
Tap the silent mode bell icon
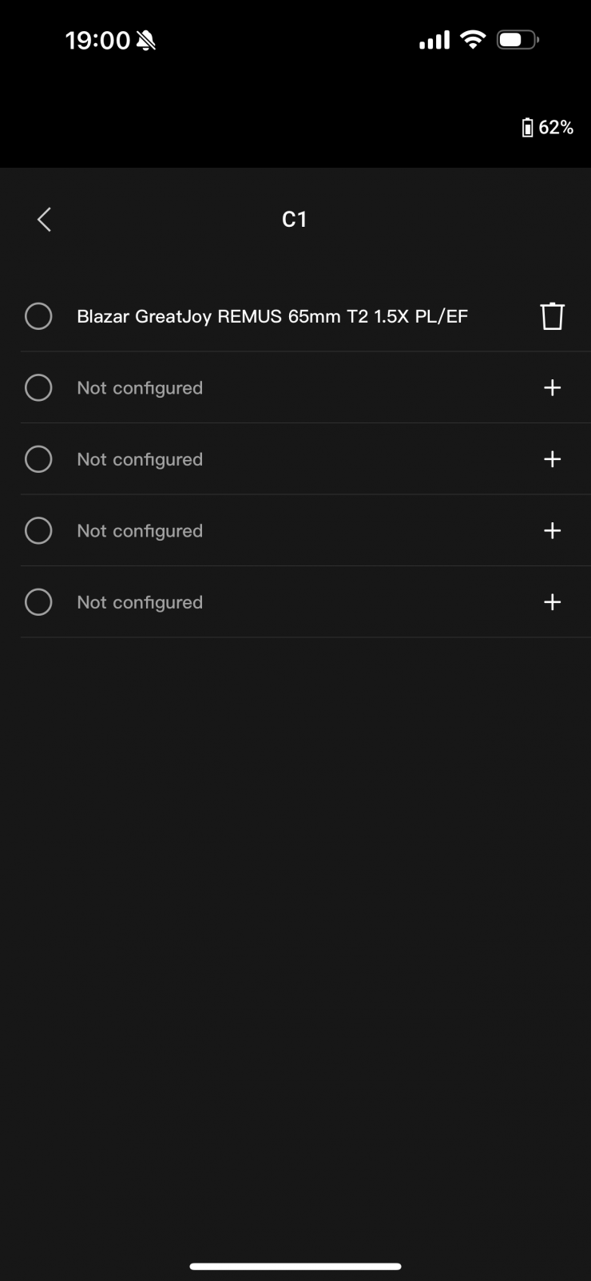tap(146, 40)
